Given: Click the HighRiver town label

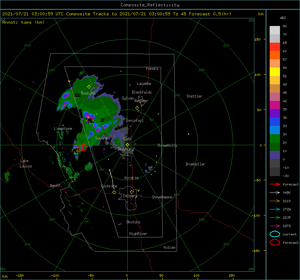Looking at the screenshot, I should [138, 234].
